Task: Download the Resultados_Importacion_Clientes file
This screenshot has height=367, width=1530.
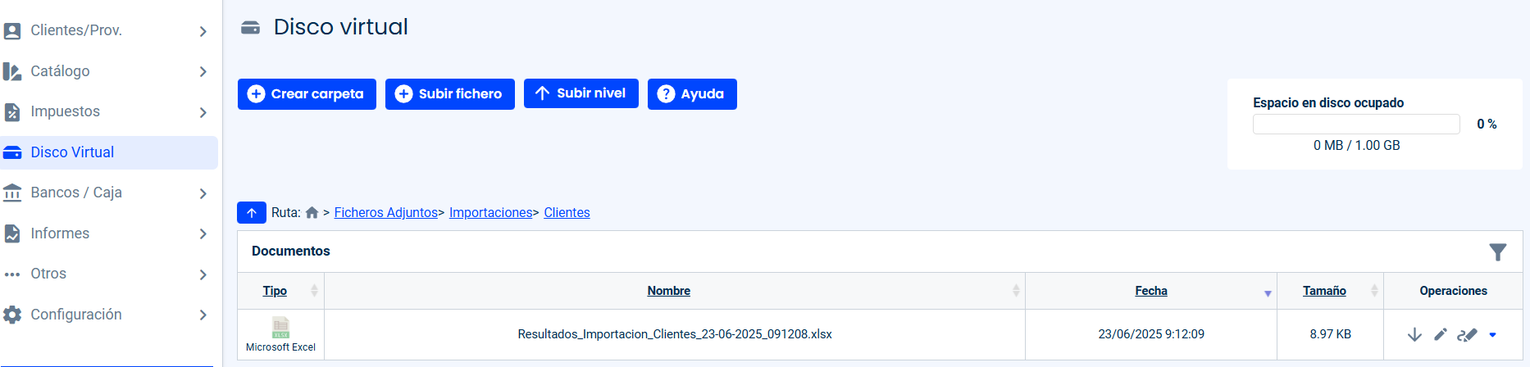Action: [1414, 334]
